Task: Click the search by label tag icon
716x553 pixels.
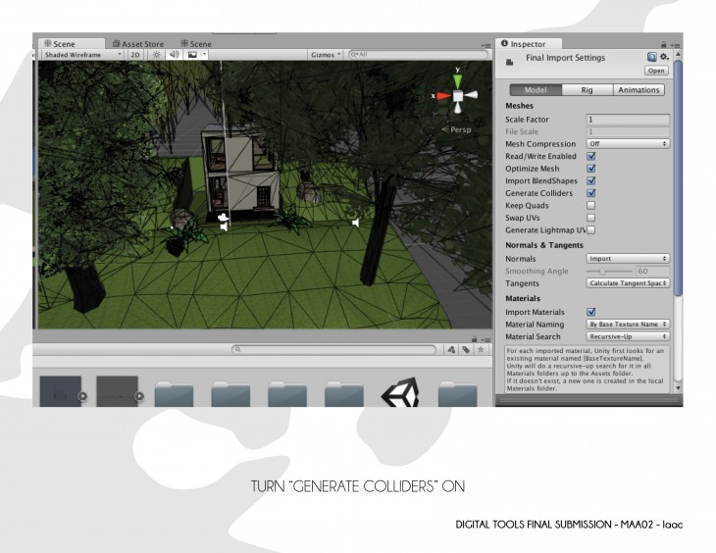Action: tap(466, 349)
